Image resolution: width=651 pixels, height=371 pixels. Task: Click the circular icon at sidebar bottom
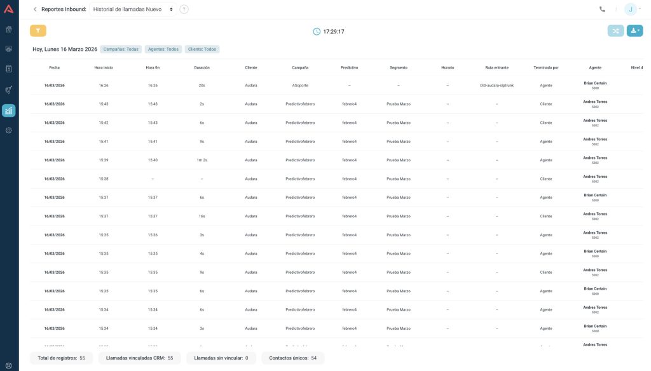pyautogui.click(x=9, y=365)
